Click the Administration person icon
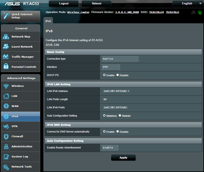The height and width of the screenshot is (172, 204). click(6, 147)
